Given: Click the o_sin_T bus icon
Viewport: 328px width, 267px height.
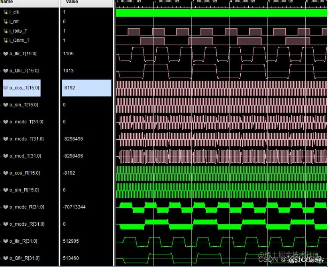Looking at the screenshot, I should [6, 105].
